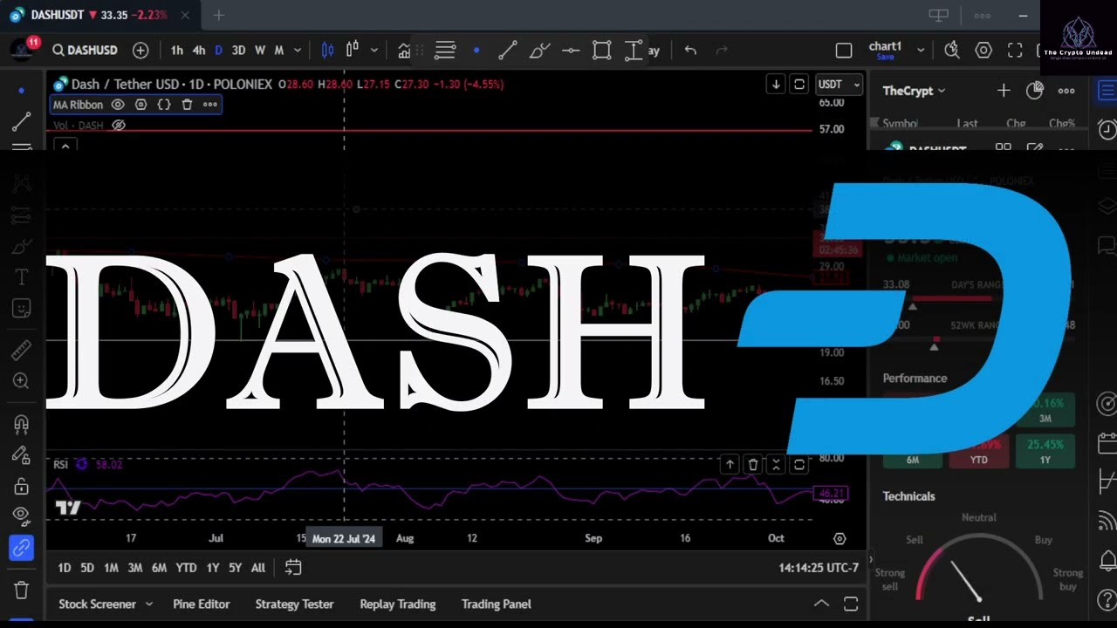The image size is (1117, 628).
Task: Open time axis settings gear
Action: click(x=839, y=539)
